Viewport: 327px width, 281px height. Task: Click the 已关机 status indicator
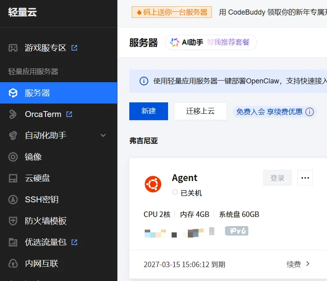tap(187, 193)
